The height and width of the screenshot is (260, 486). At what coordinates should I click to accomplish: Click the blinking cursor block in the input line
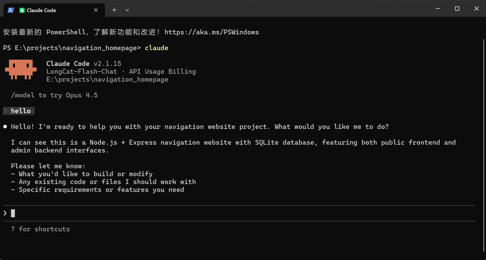[13, 213]
